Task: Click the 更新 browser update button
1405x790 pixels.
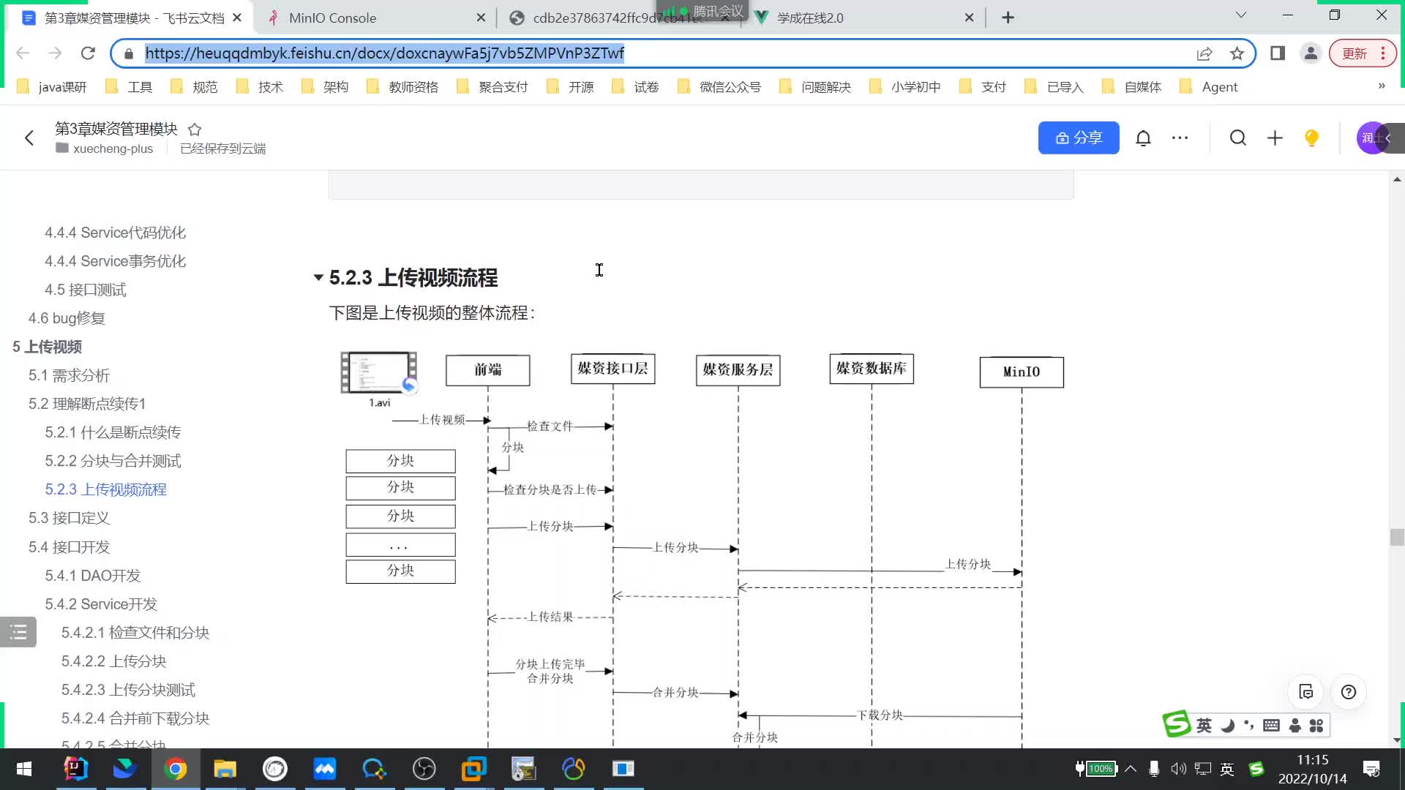Action: (1363, 53)
